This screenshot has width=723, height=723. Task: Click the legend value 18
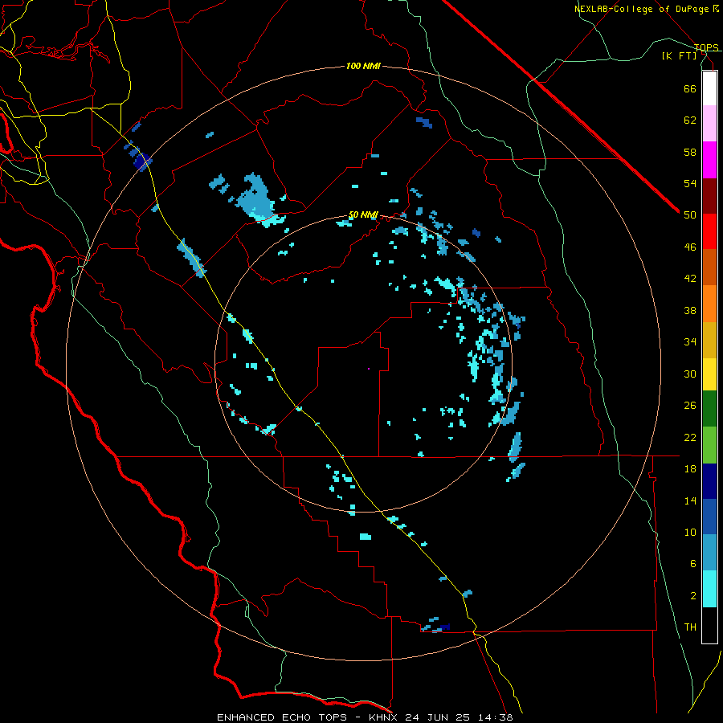pyautogui.click(x=690, y=469)
